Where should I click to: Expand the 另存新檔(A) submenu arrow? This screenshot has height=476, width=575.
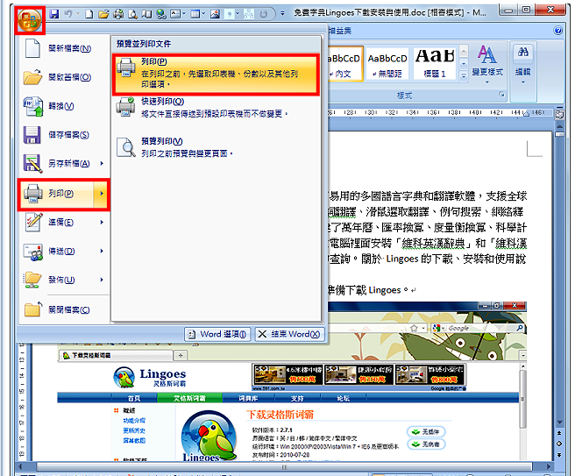(102, 164)
